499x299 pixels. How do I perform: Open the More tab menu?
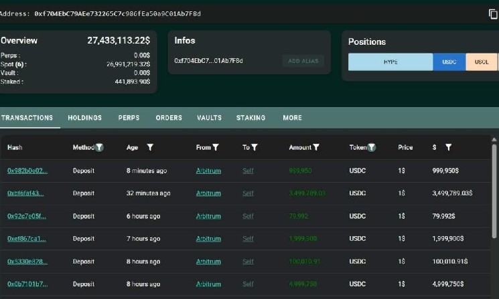coord(293,118)
